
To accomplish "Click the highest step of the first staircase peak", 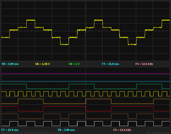I will pyautogui.click(x=31, y=20).
